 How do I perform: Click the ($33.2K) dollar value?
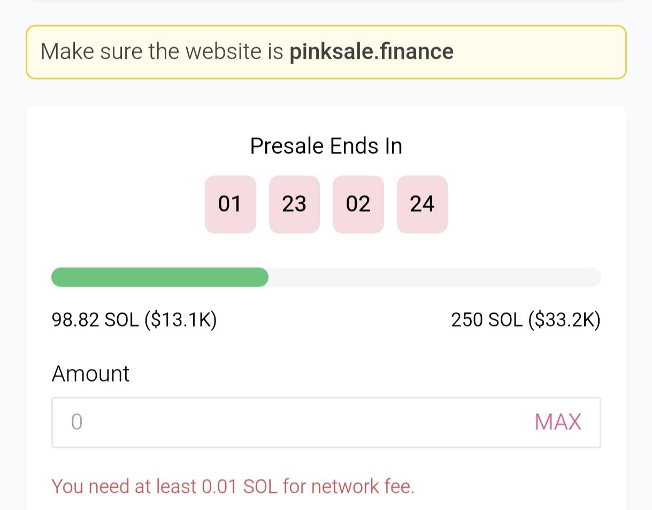click(x=564, y=320)
